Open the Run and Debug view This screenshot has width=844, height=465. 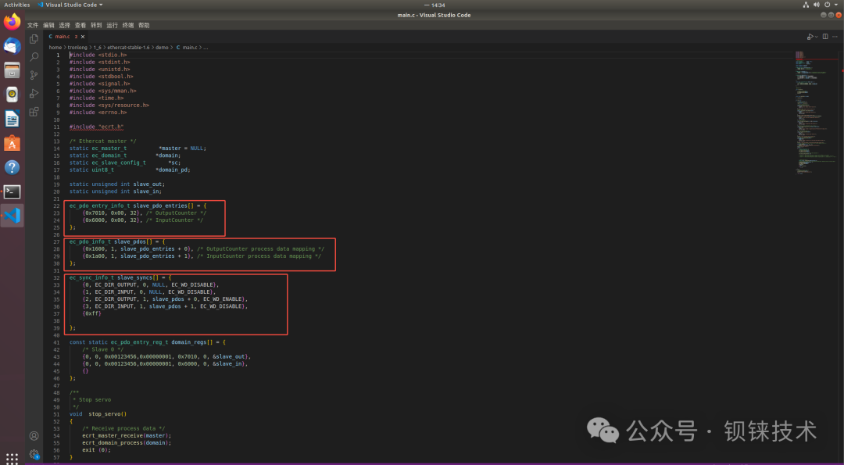(x=34, y=93)
